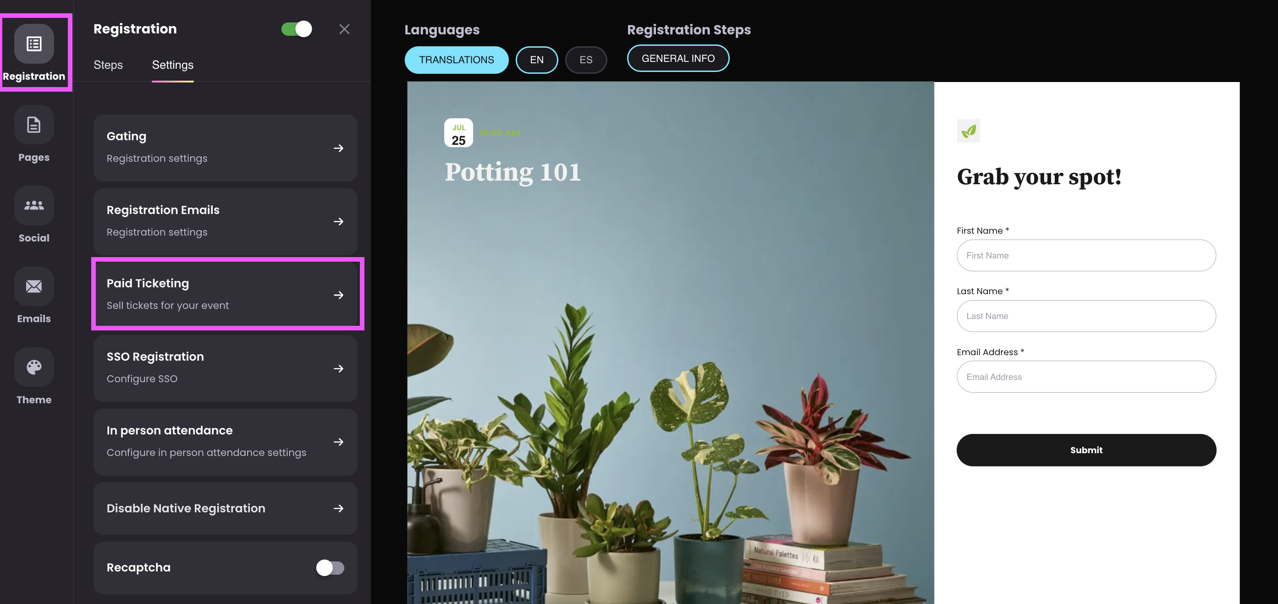
Task: Toggle the Registration enable switch
Action: 297,29
